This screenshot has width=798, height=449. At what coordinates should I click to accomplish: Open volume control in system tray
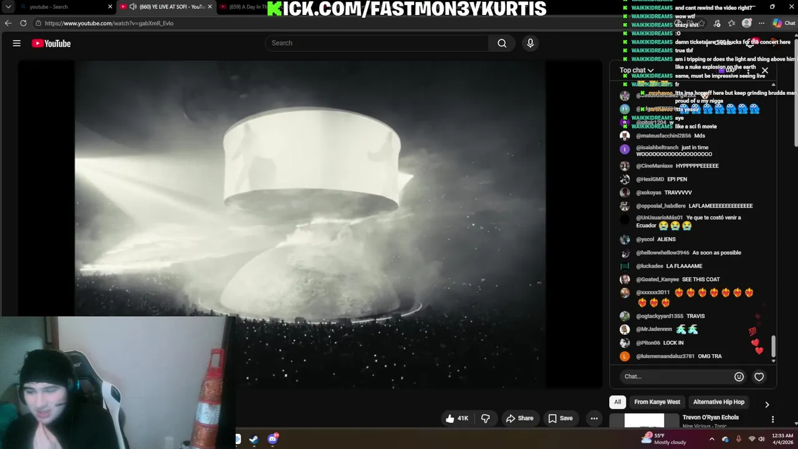pyautogui.click(x=761, y=439)
